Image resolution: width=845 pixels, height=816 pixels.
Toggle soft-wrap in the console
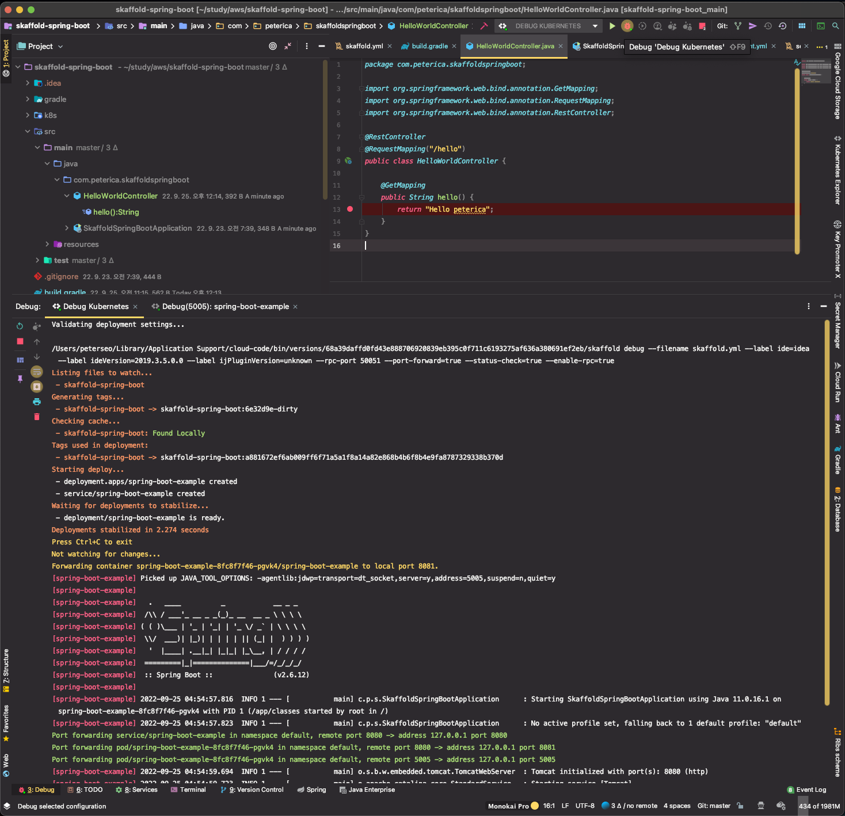pyautogui.click(x=37, y=372)
